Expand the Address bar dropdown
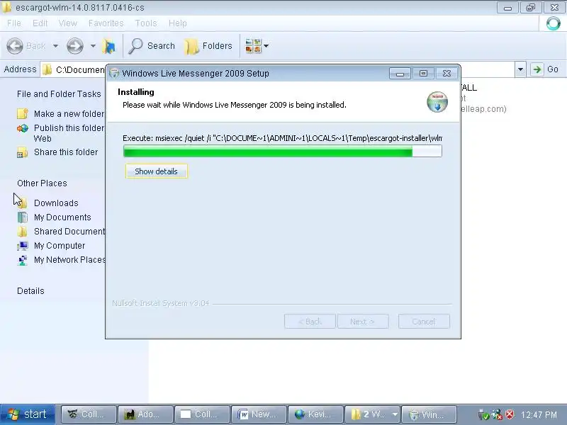The image size is (567, 425). click(x=520, y=69)
